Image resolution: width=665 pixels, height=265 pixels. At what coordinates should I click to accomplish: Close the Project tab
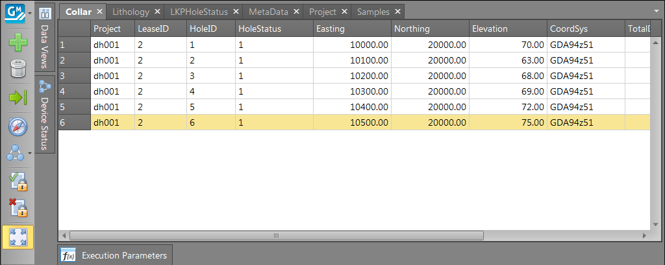click(344, 12)
